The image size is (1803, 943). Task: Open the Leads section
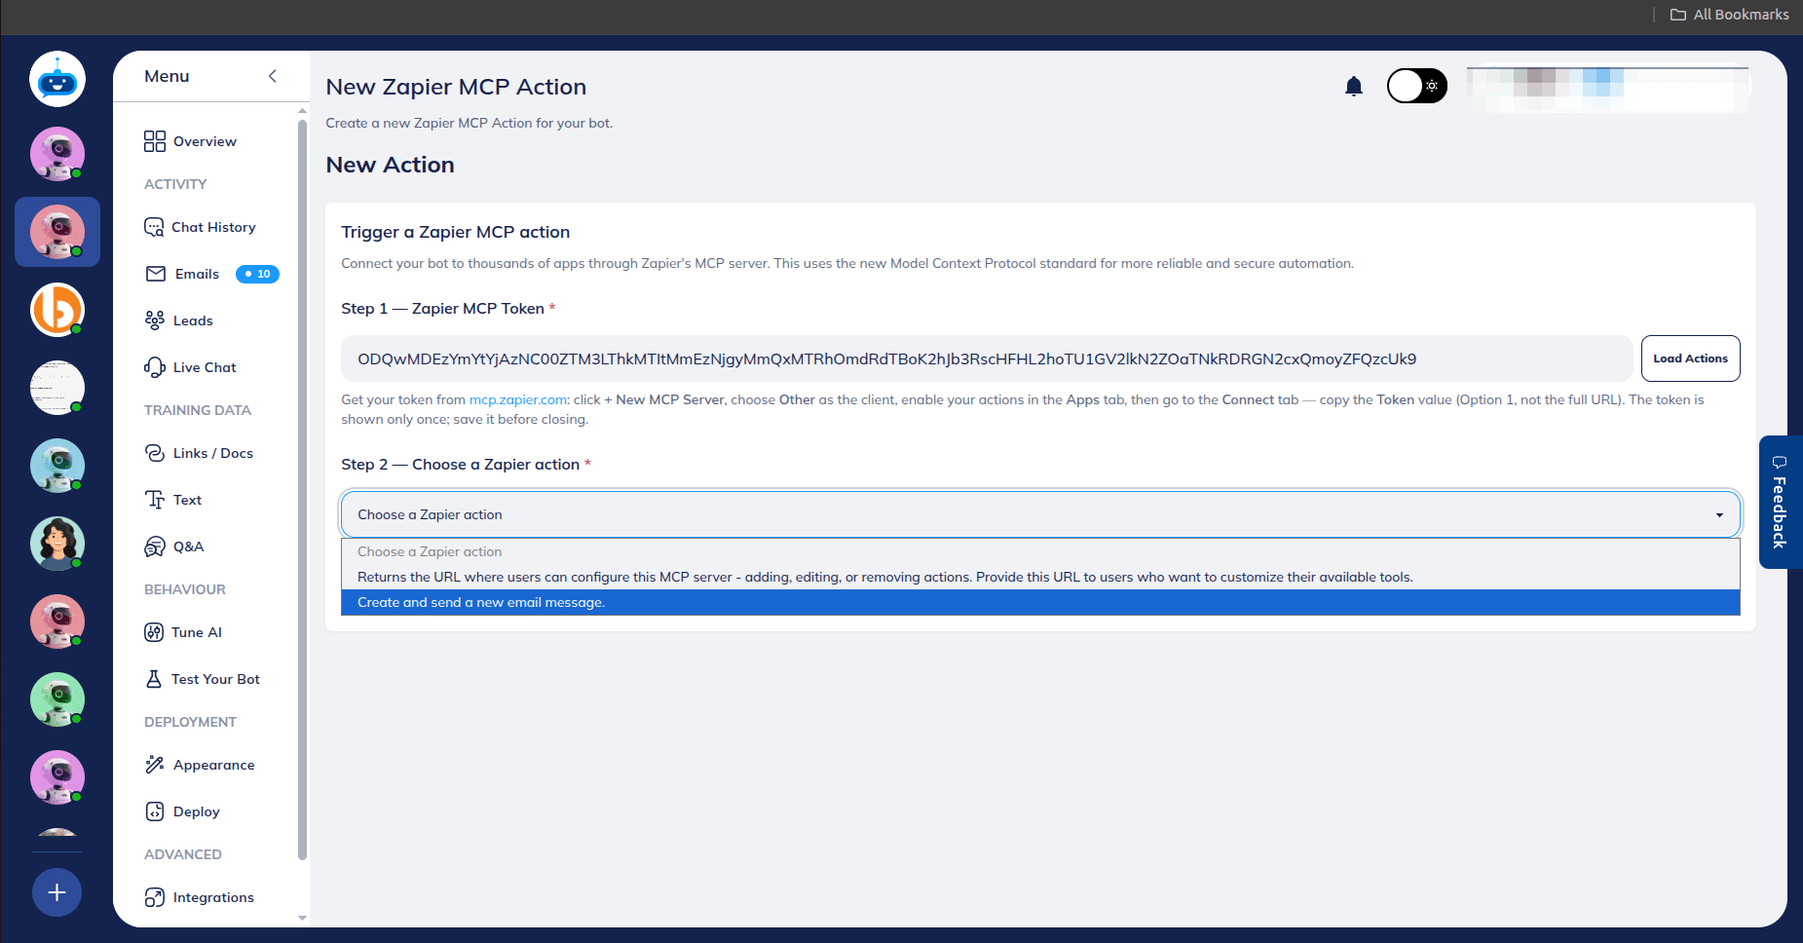pyautogui.click(x=193, y=321)
